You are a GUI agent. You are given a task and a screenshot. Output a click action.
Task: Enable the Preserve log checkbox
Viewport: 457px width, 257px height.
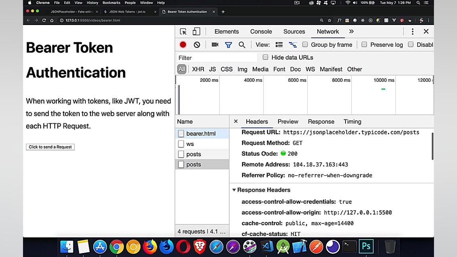(364, 44)
